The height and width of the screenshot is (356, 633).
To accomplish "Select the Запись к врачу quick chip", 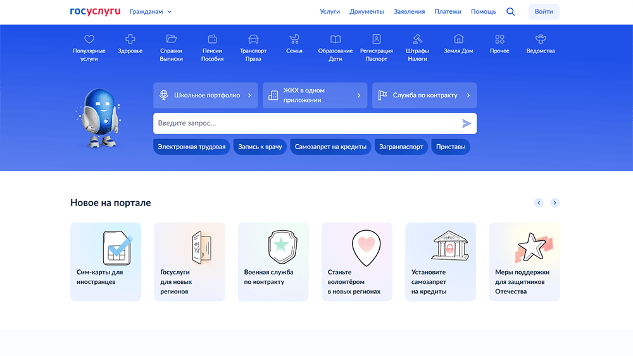I will click(x=260, y=147).
